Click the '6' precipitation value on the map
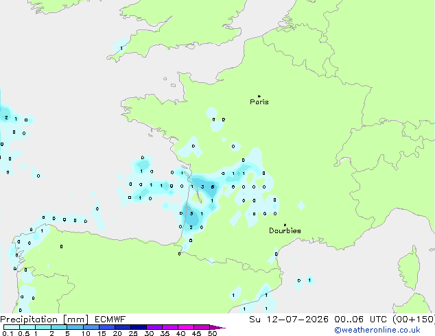Image resolution: width=435 pixels, height=336 pixels. tap(213, 187)
